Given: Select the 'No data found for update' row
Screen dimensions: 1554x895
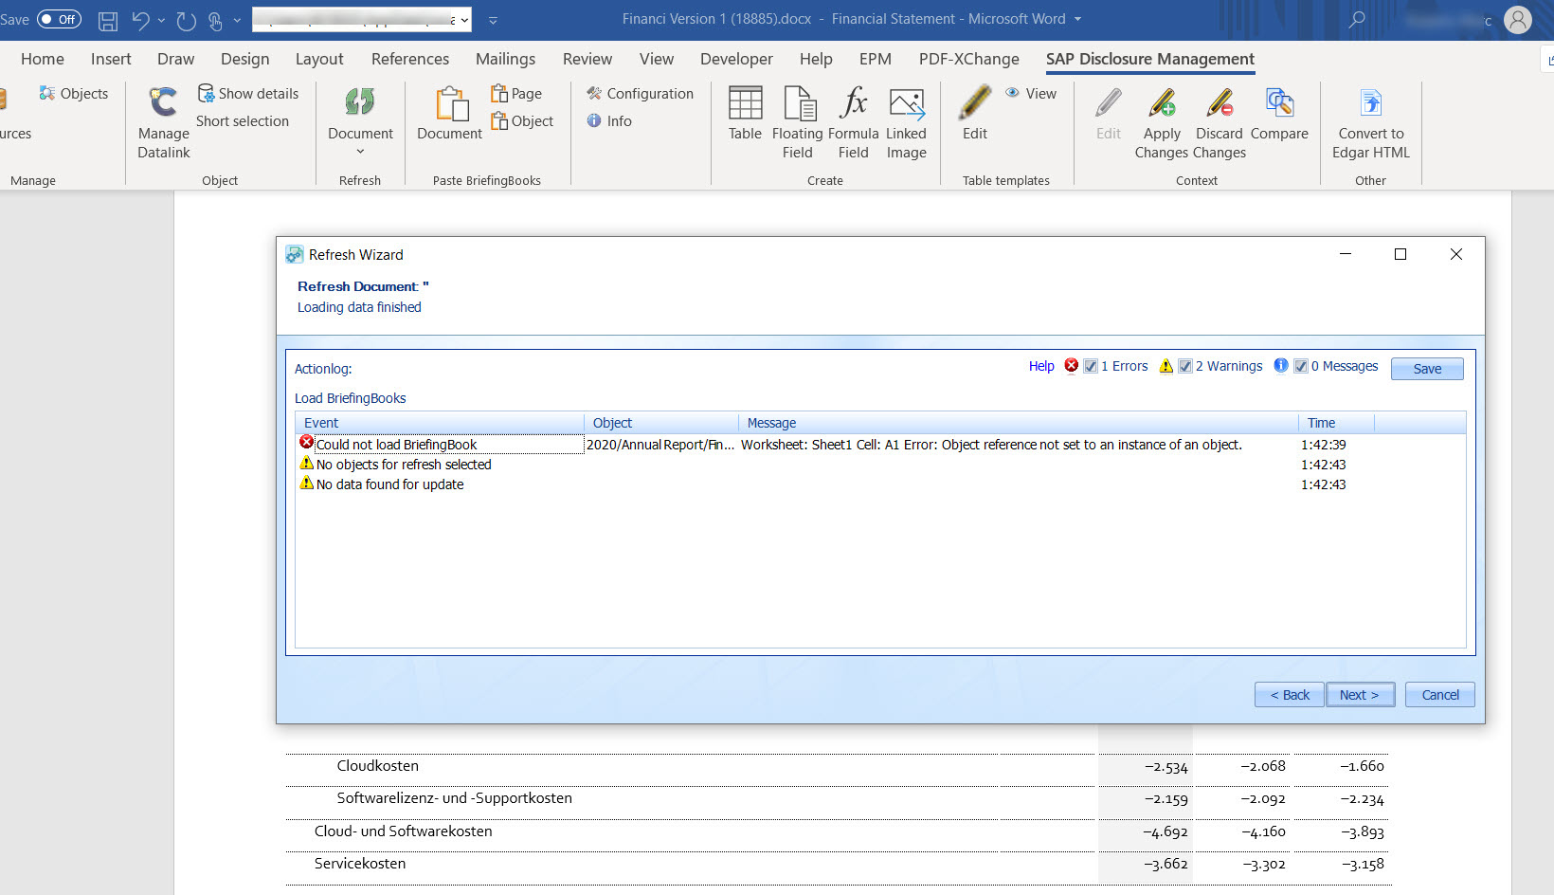Looking at the screenshot, I should pos(880,484).
